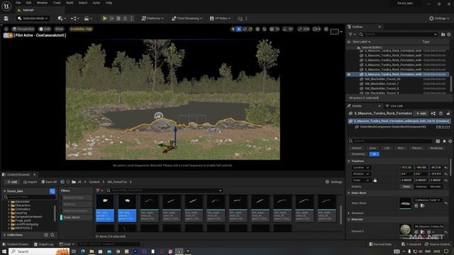Click the Details property matrix grid icon
454x255 pixels.
[438, 141]
